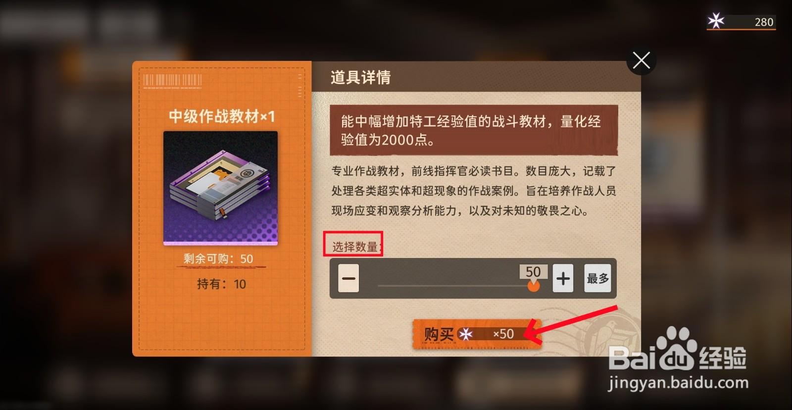This screenshot has height=410, width=792.
Task: Increase quantity with the plus button
Action: click(563, 278)
